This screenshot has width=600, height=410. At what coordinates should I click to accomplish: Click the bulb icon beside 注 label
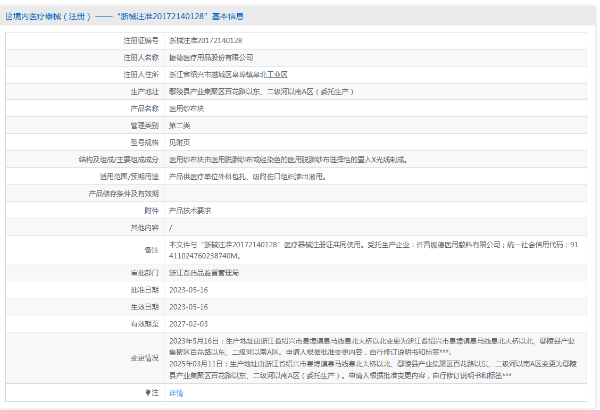pos(148,393)
